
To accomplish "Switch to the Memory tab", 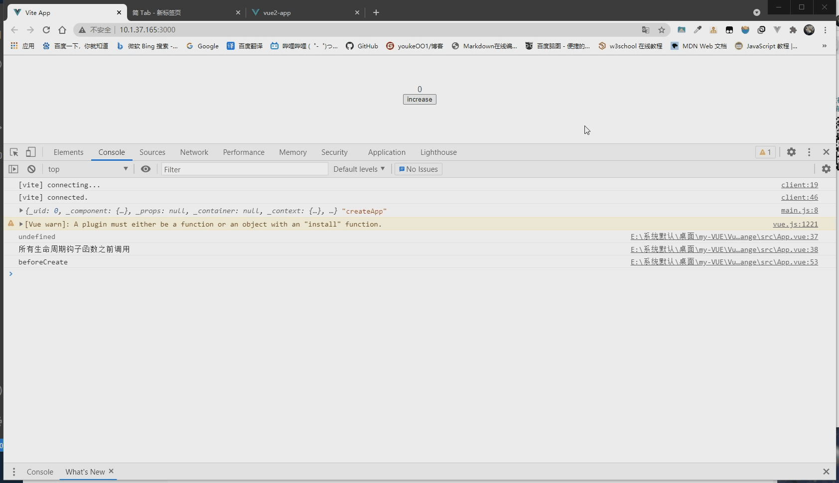I will coord(293,152).
